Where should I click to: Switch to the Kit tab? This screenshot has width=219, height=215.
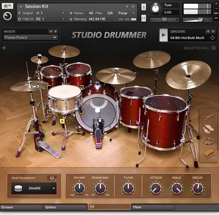[x=109, y=207]
